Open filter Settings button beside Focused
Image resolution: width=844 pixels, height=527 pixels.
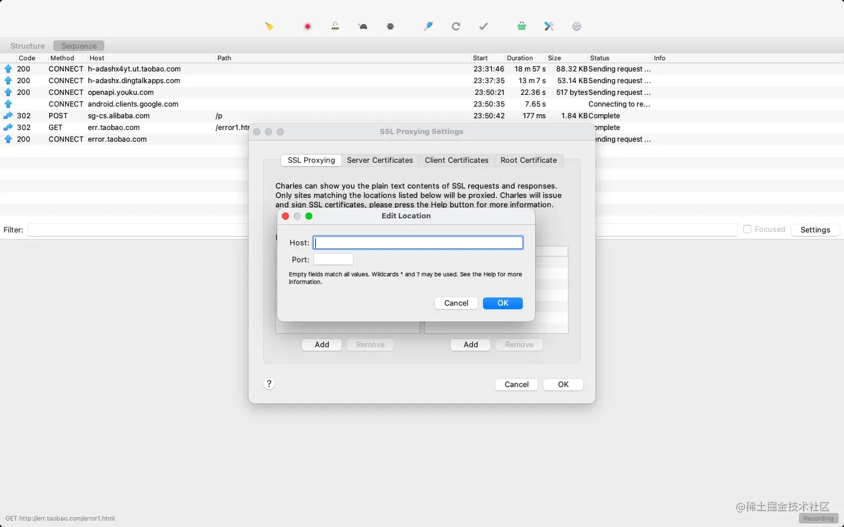click(815, 230)
